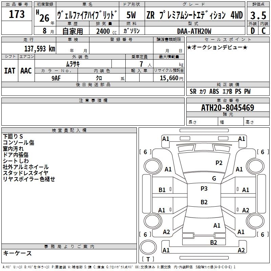Select the 検査員記入欄 header

pos(69,130)
